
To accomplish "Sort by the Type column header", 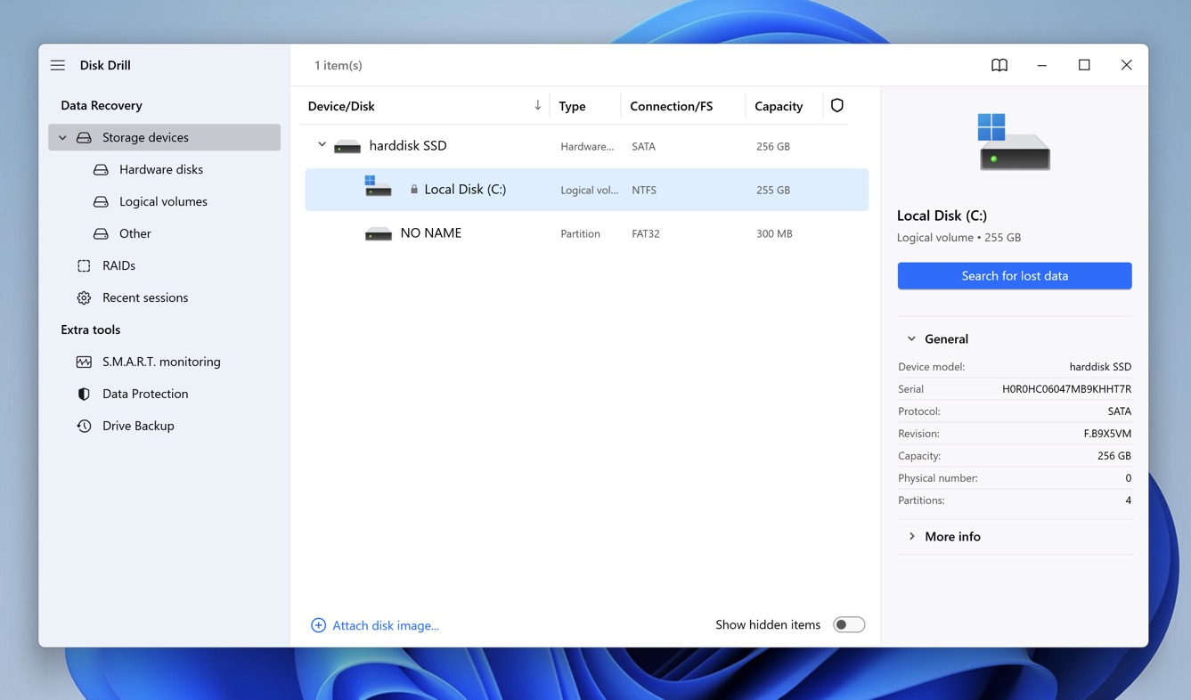I will click(572, 106).
